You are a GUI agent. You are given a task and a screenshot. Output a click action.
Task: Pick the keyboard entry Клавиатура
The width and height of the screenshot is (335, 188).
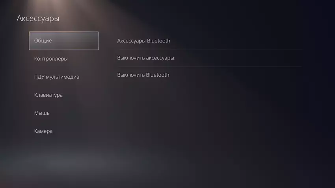[64, 95]
